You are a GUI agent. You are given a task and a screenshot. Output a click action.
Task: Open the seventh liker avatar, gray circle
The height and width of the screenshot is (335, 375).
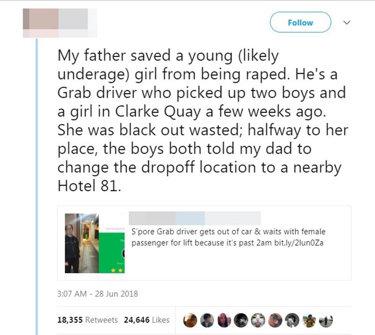291,320
